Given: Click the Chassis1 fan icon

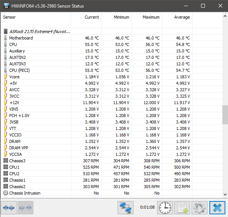Looking at the screenshot, I should tap(6, 180).
